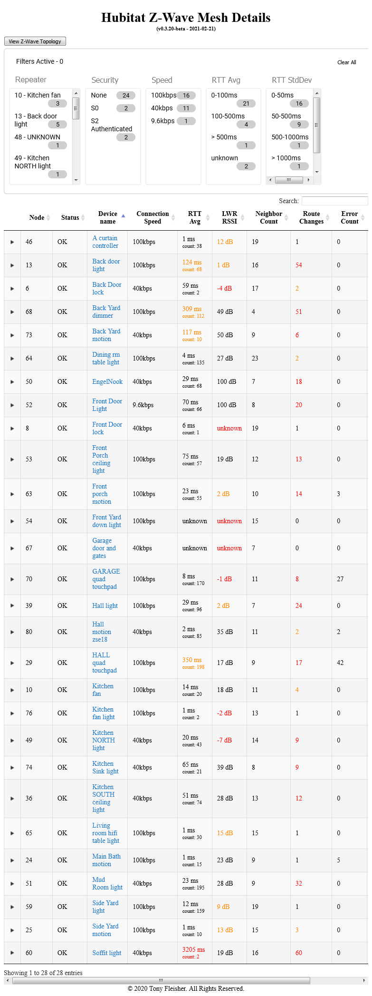
Task: Click Repeater list scroll down arrow
Action: 76,180
